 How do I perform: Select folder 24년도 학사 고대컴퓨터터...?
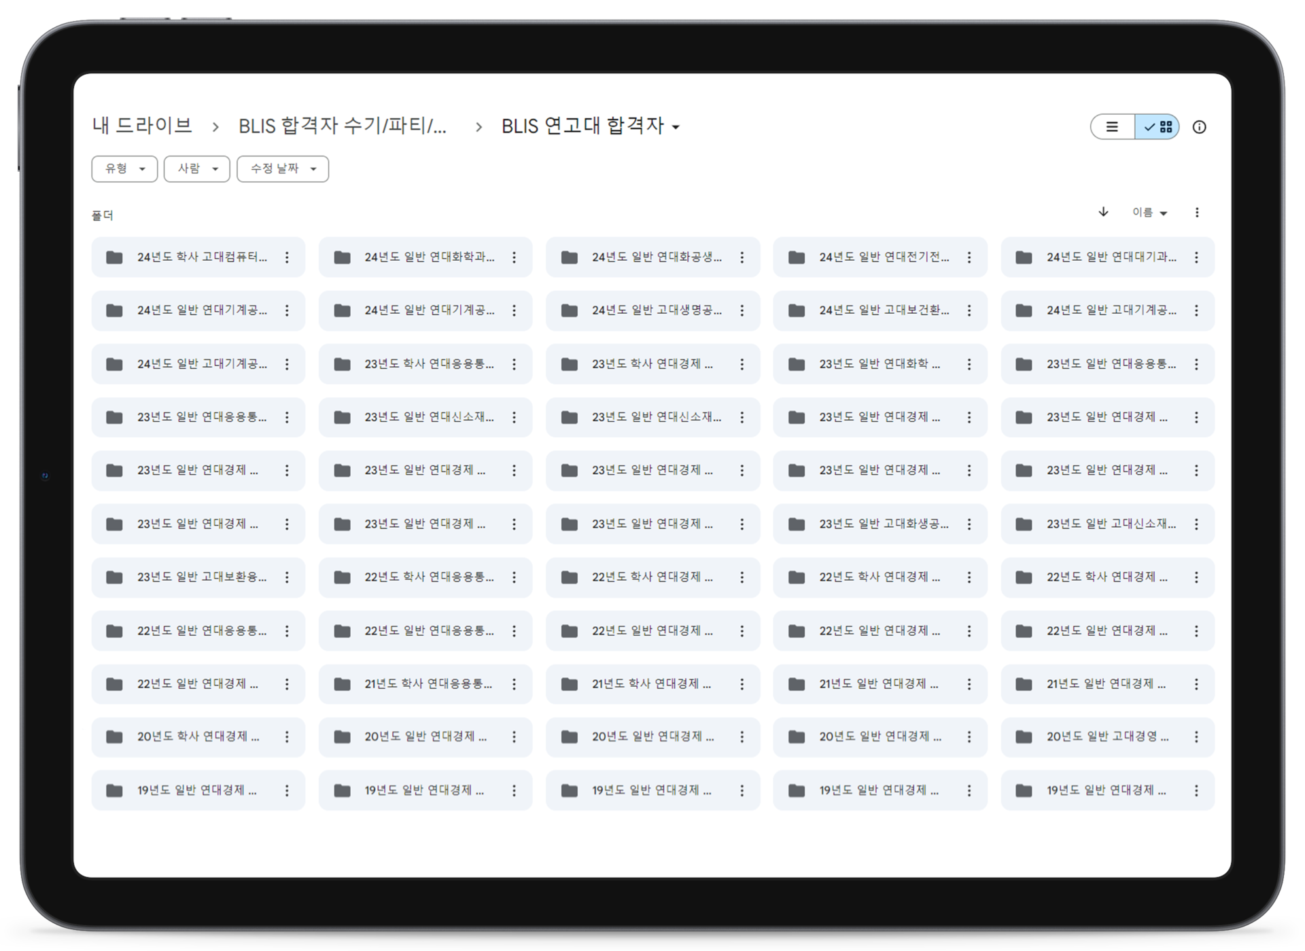coord(198,257)
